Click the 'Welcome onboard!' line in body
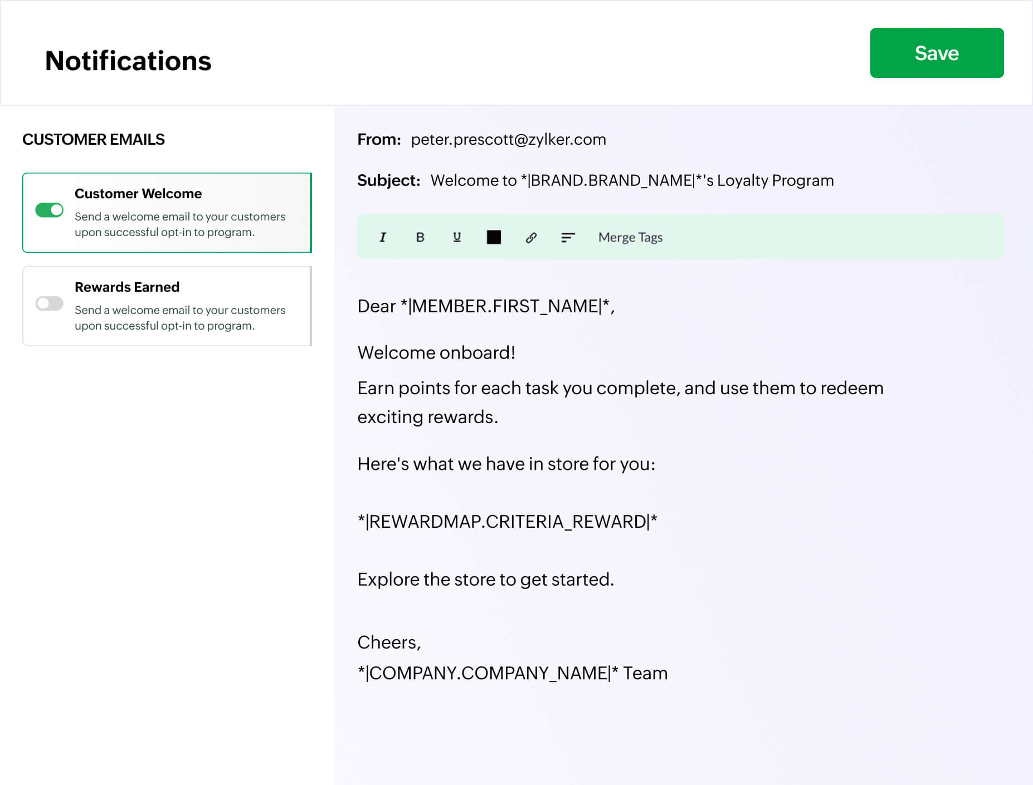Screen dimensions: 1033x785 436,353
